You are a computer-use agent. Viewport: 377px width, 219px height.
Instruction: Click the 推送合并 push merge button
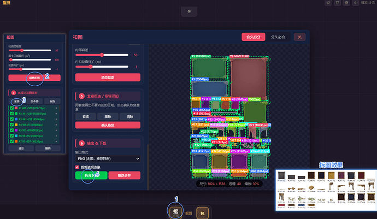[125, 175]
